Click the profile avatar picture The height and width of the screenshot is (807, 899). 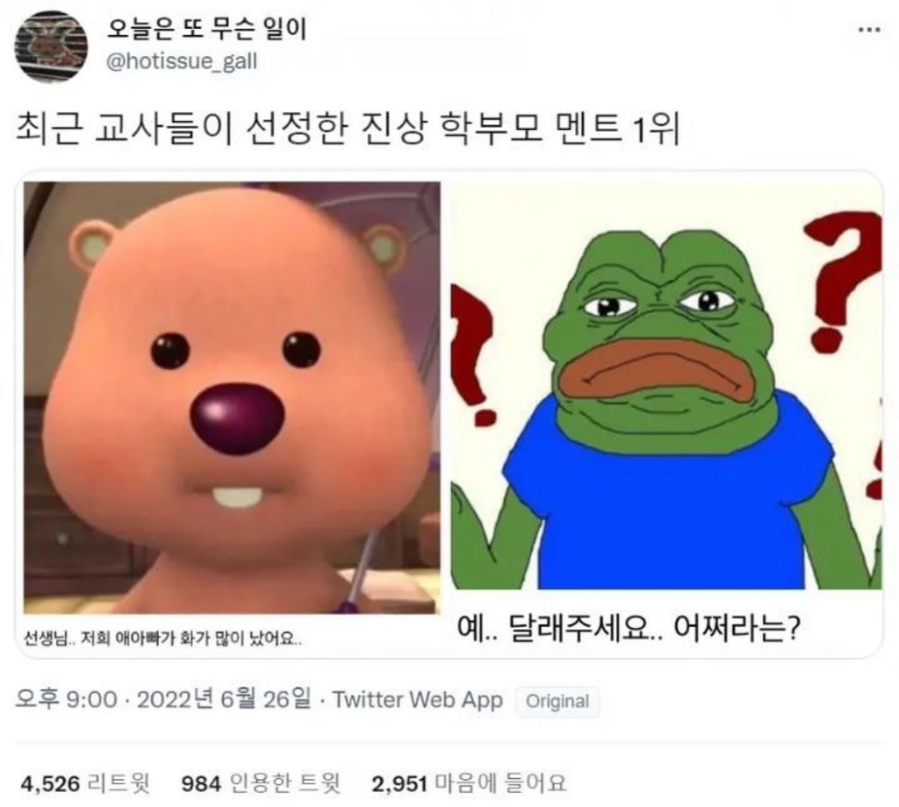click(51, 46)
